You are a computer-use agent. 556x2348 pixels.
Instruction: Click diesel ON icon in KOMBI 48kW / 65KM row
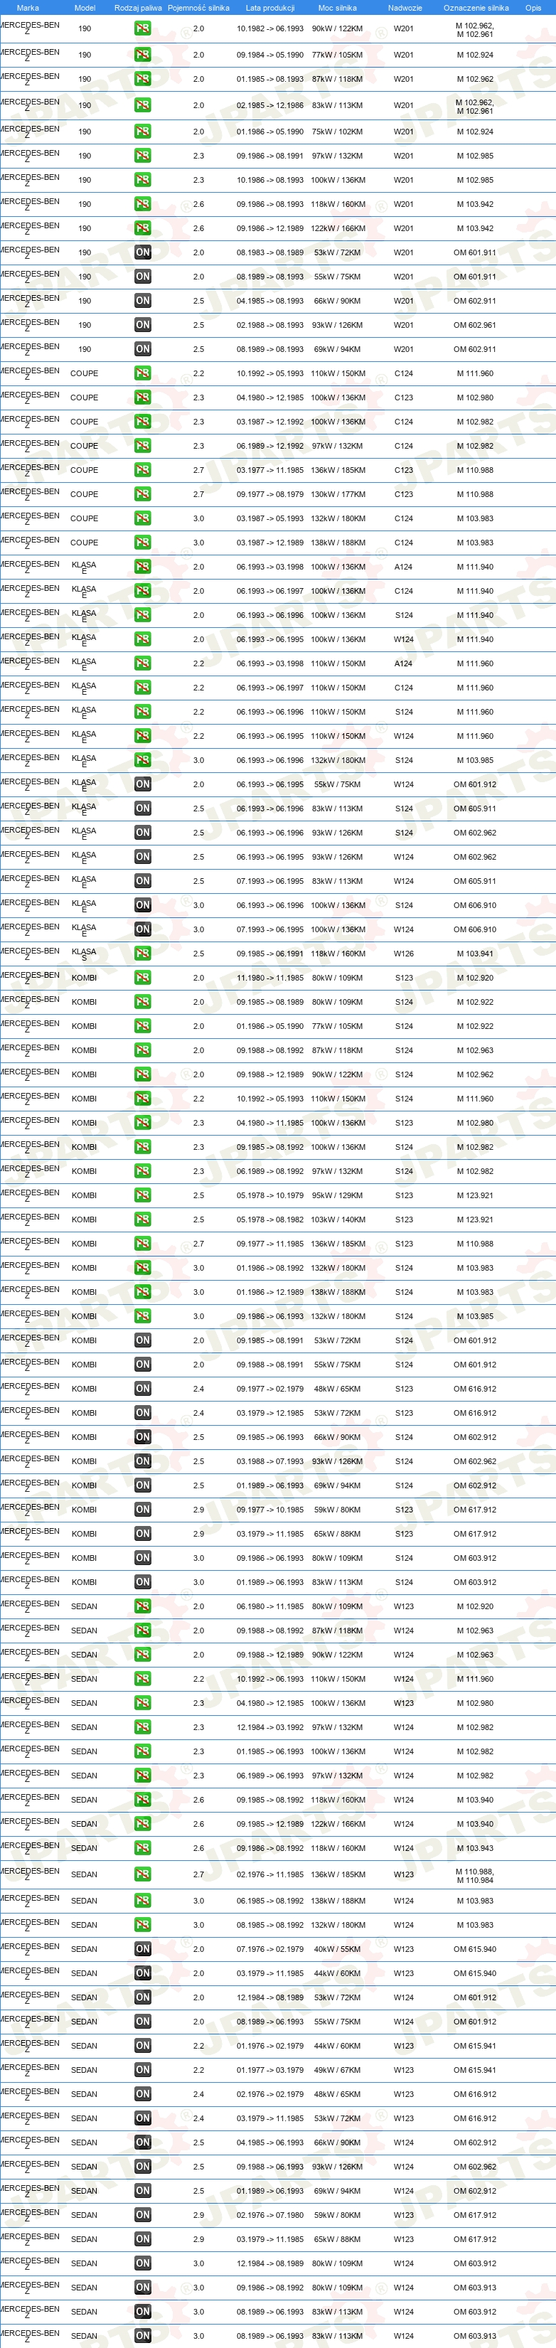point(142,1389)
